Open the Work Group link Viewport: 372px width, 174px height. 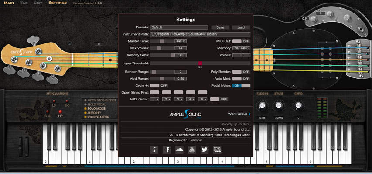click(238, 114)
